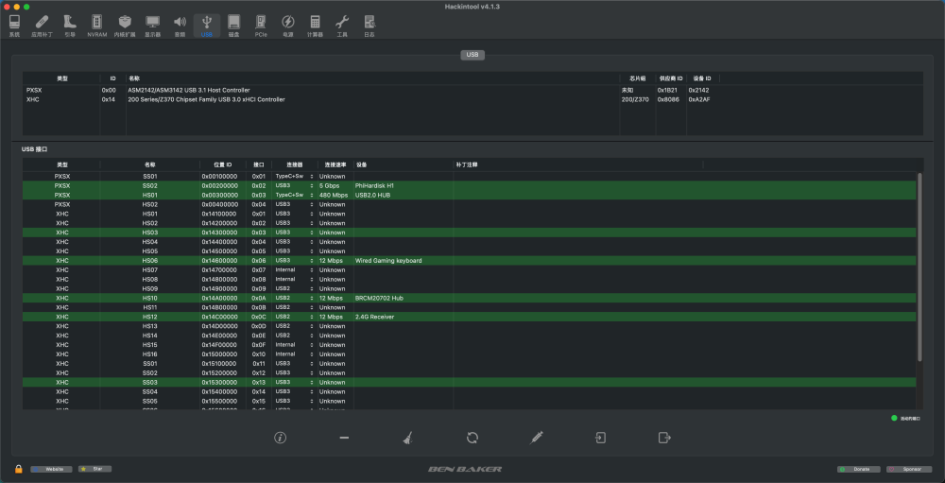Click the HS16 port name cell
This screenshot has width=945, height=483.
click(x=149, y=354)
